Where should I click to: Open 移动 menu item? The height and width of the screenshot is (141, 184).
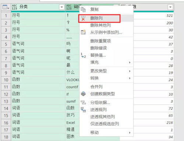[94, 133]
